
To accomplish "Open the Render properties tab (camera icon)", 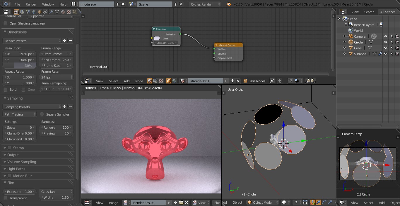I will tap(16, 12).
